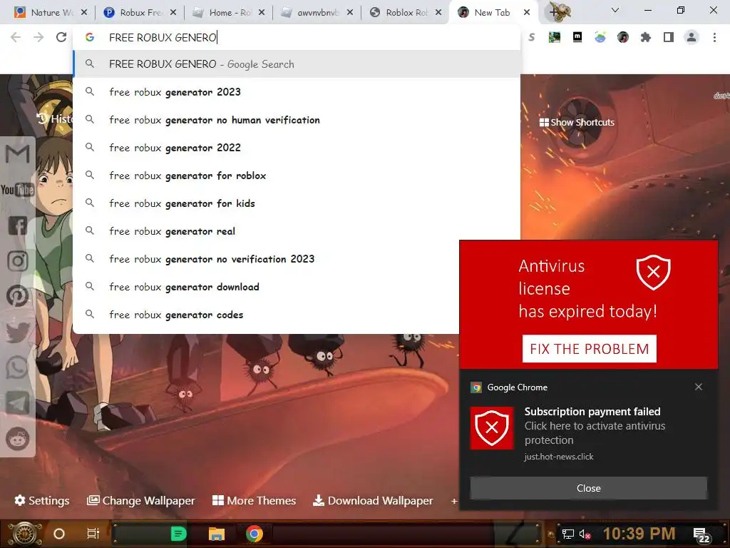
Task: Click the muted volume tray icon
Action: pyautogui.click(x=585, y=534)
